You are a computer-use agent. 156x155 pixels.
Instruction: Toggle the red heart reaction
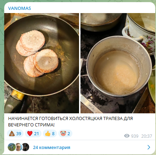pos(33,133)
